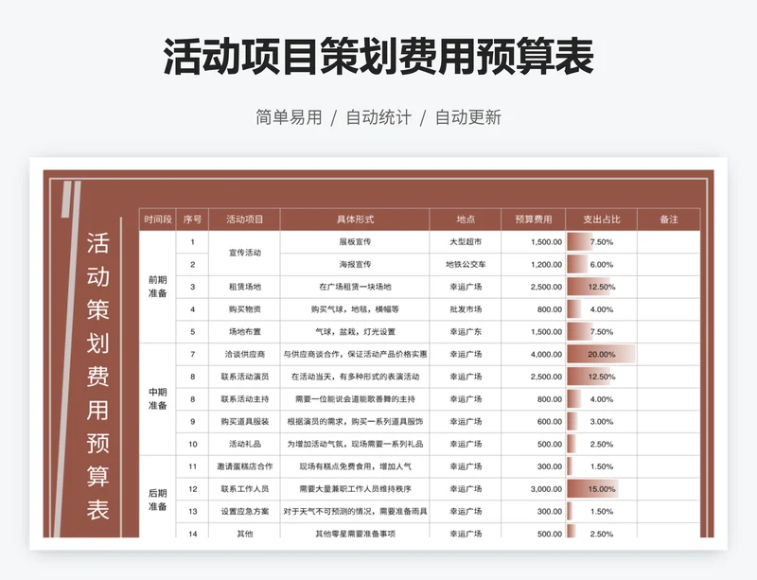Click the subtitle text 简单易用
This screenshot has height=580, width=757.
pyautogui.click(x=289, y=117)
